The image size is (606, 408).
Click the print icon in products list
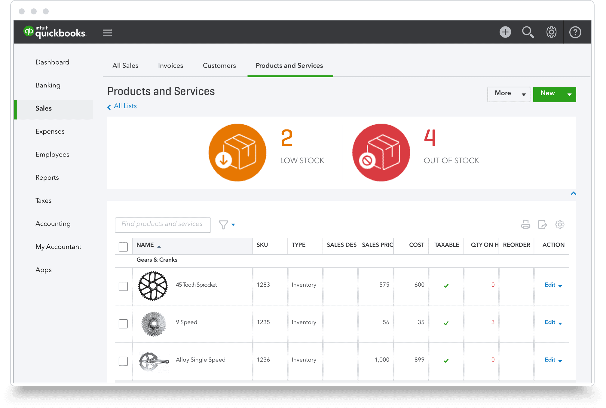527,224
